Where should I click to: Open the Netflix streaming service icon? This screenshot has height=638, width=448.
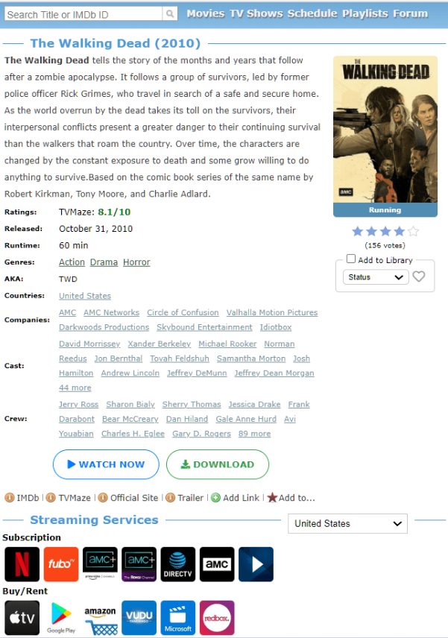tap(22, 564)
